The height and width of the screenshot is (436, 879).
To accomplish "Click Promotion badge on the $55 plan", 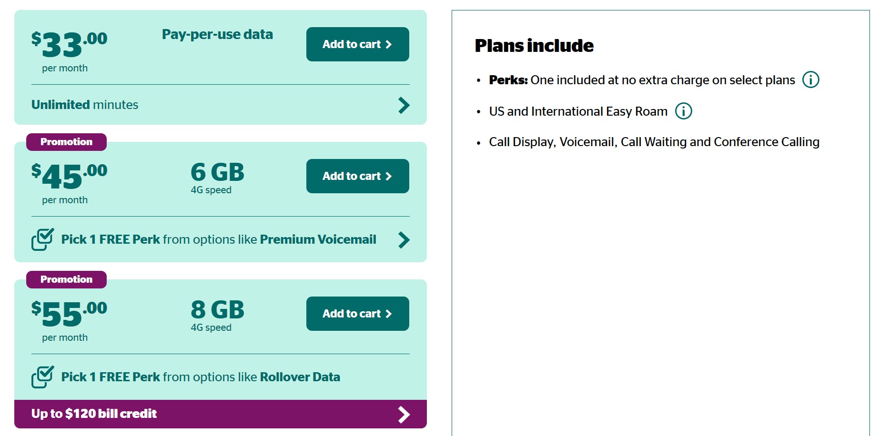I will [x=66, y=279].
